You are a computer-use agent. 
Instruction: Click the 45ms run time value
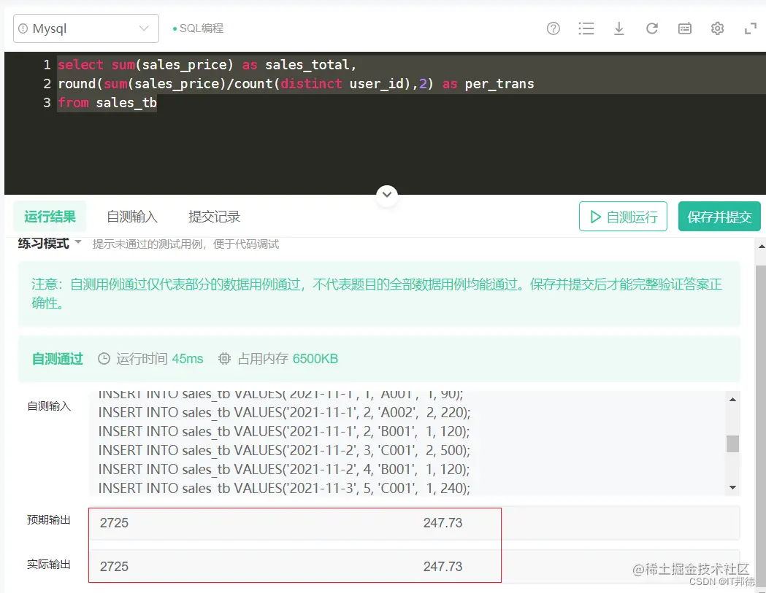click(187, 359)
